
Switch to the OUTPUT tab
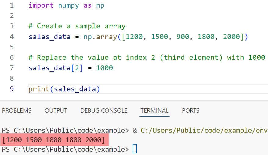pyautogui.click(x=56, y=110)
